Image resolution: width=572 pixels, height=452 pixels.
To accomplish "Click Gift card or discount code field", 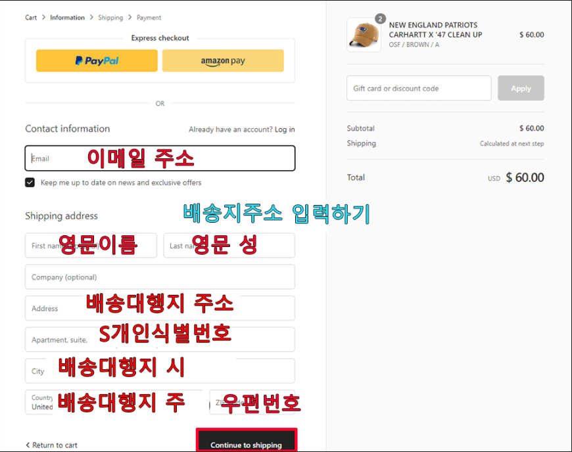I will 419,88.
